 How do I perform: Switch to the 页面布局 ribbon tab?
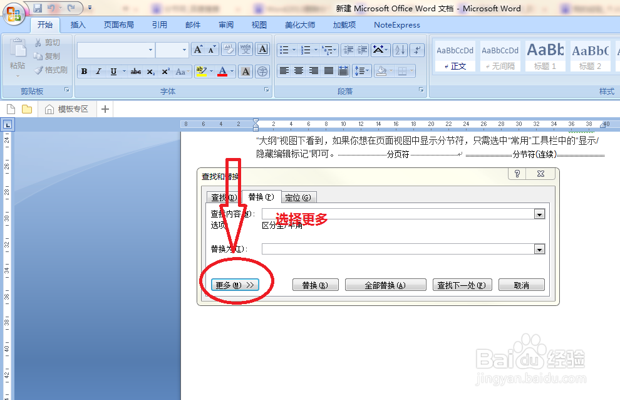click(x=118, y=25)
